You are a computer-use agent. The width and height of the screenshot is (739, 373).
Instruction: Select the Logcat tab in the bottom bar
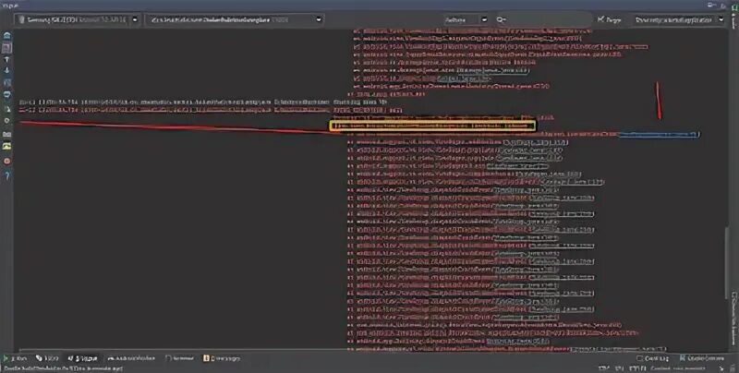coord(82,358)
